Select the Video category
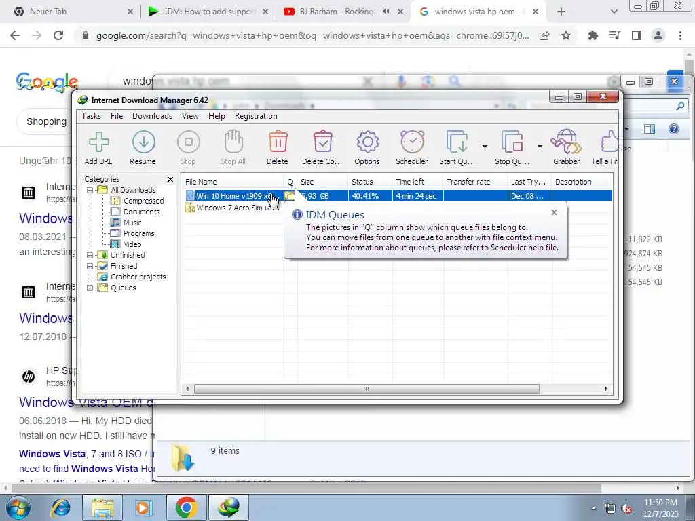Image resolution: width=695 pixels, height=521 pixels. tap(132, 244)
